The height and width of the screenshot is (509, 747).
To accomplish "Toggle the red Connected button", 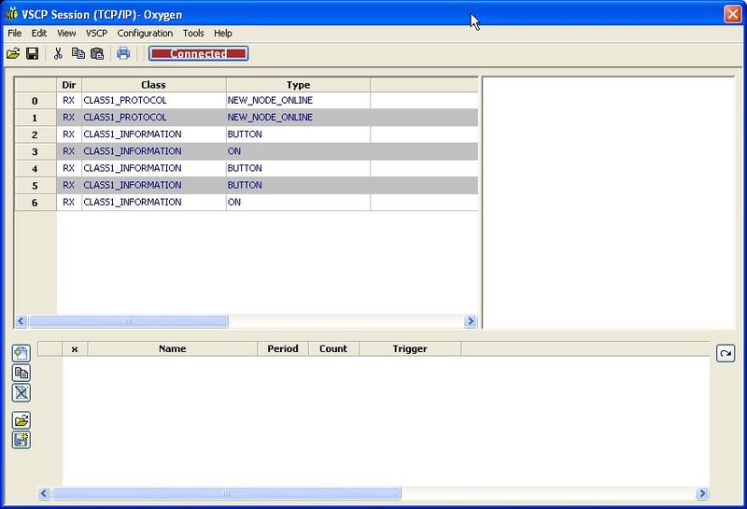I will (198, 54).
